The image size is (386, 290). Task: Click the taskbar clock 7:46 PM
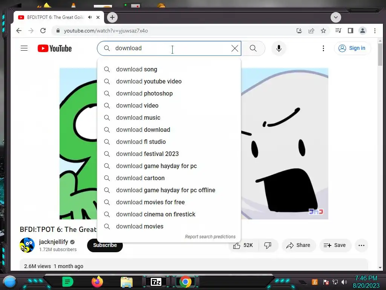click(x=366, y=278)
